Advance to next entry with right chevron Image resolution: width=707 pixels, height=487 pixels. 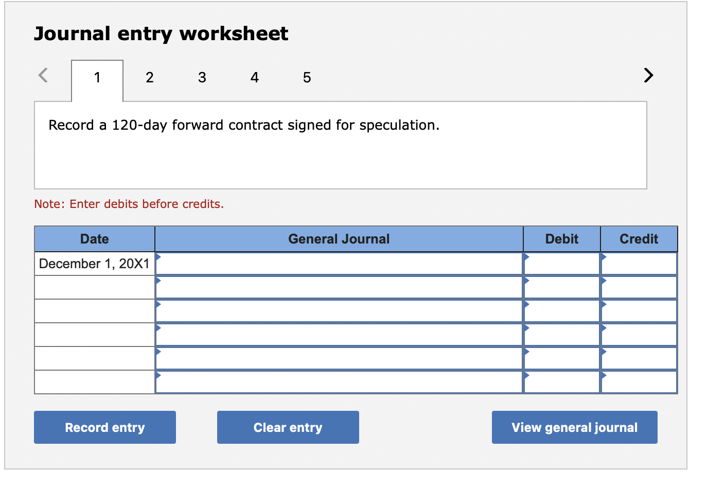pos(648,75)
